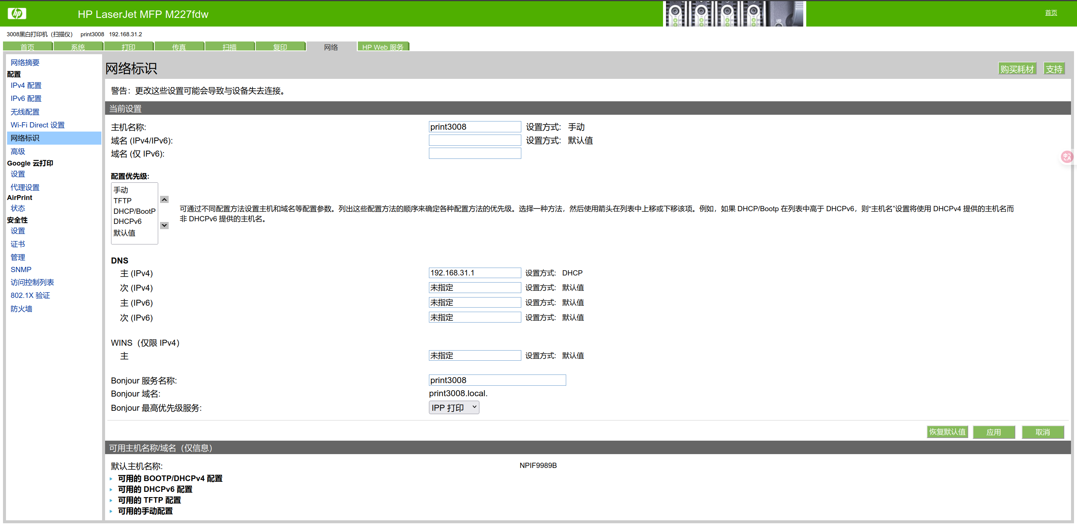
Task: Move selected priority item down arrow
Action: (164, 225)
